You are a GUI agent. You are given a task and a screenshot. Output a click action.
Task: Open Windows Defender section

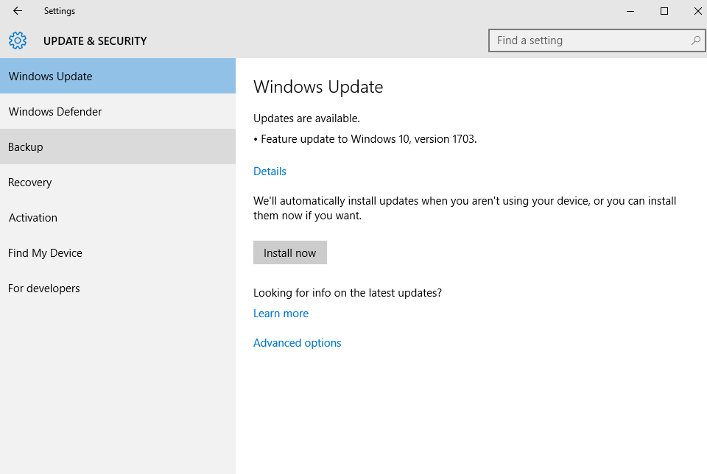pyautogui.click(x=118, y=111)
